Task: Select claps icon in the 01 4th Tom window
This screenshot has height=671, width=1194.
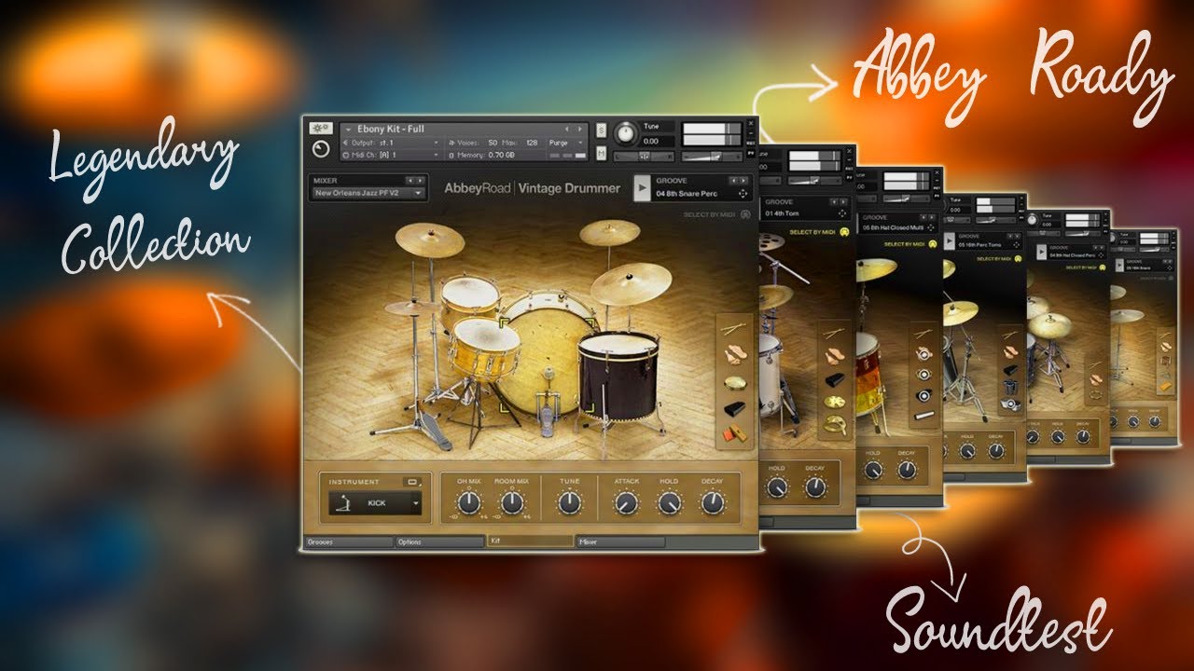Action: tap(834, 355)
